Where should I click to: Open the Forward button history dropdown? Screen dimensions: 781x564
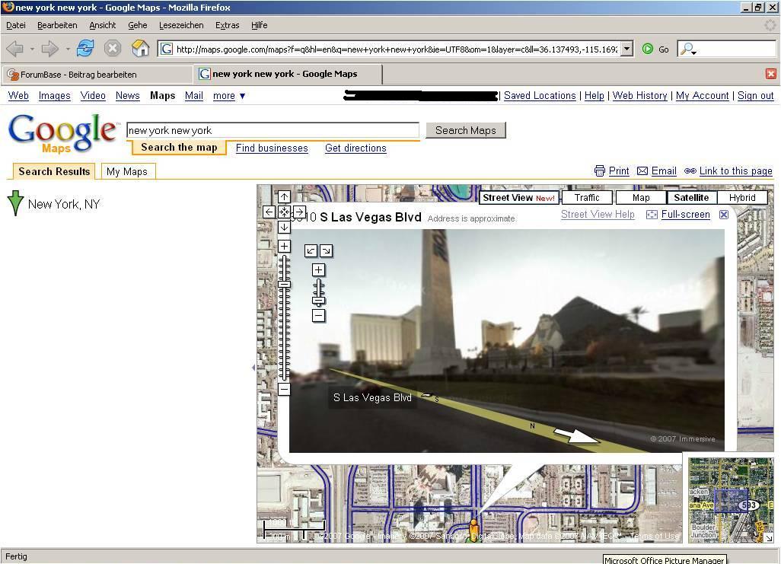coord(67,49)
